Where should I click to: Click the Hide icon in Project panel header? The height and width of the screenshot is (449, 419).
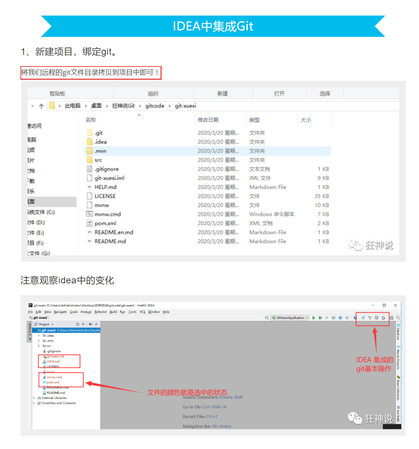point(97,324)
